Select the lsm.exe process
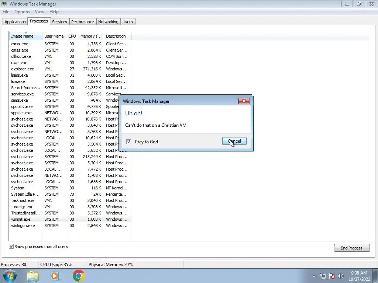The image size is (378, 283). (x=70, y=81)
